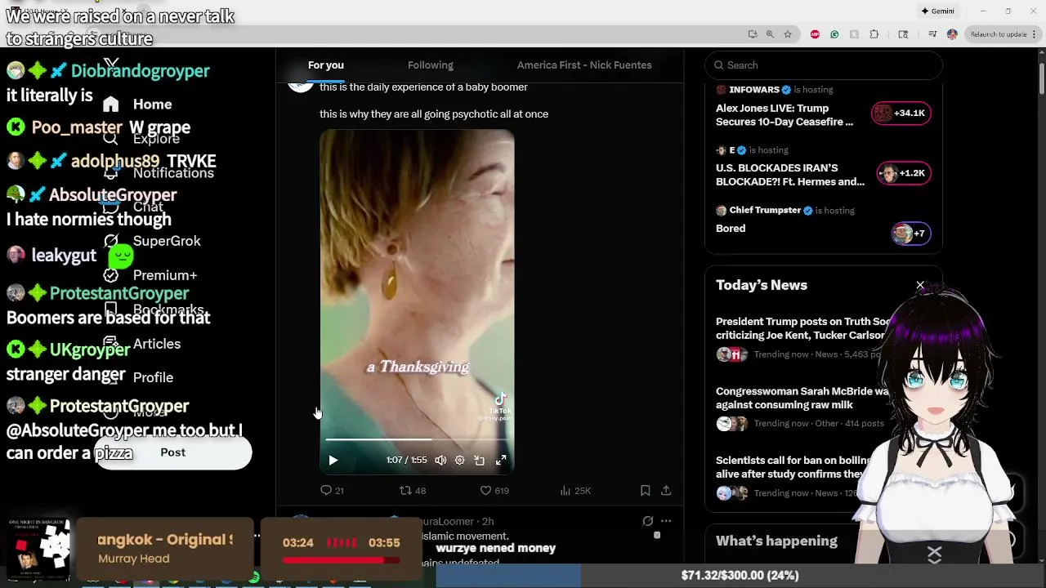Switch to the Following tab
Viewport: 1046px width, 588px height.
pyautogui.click(x=431, y=65)
